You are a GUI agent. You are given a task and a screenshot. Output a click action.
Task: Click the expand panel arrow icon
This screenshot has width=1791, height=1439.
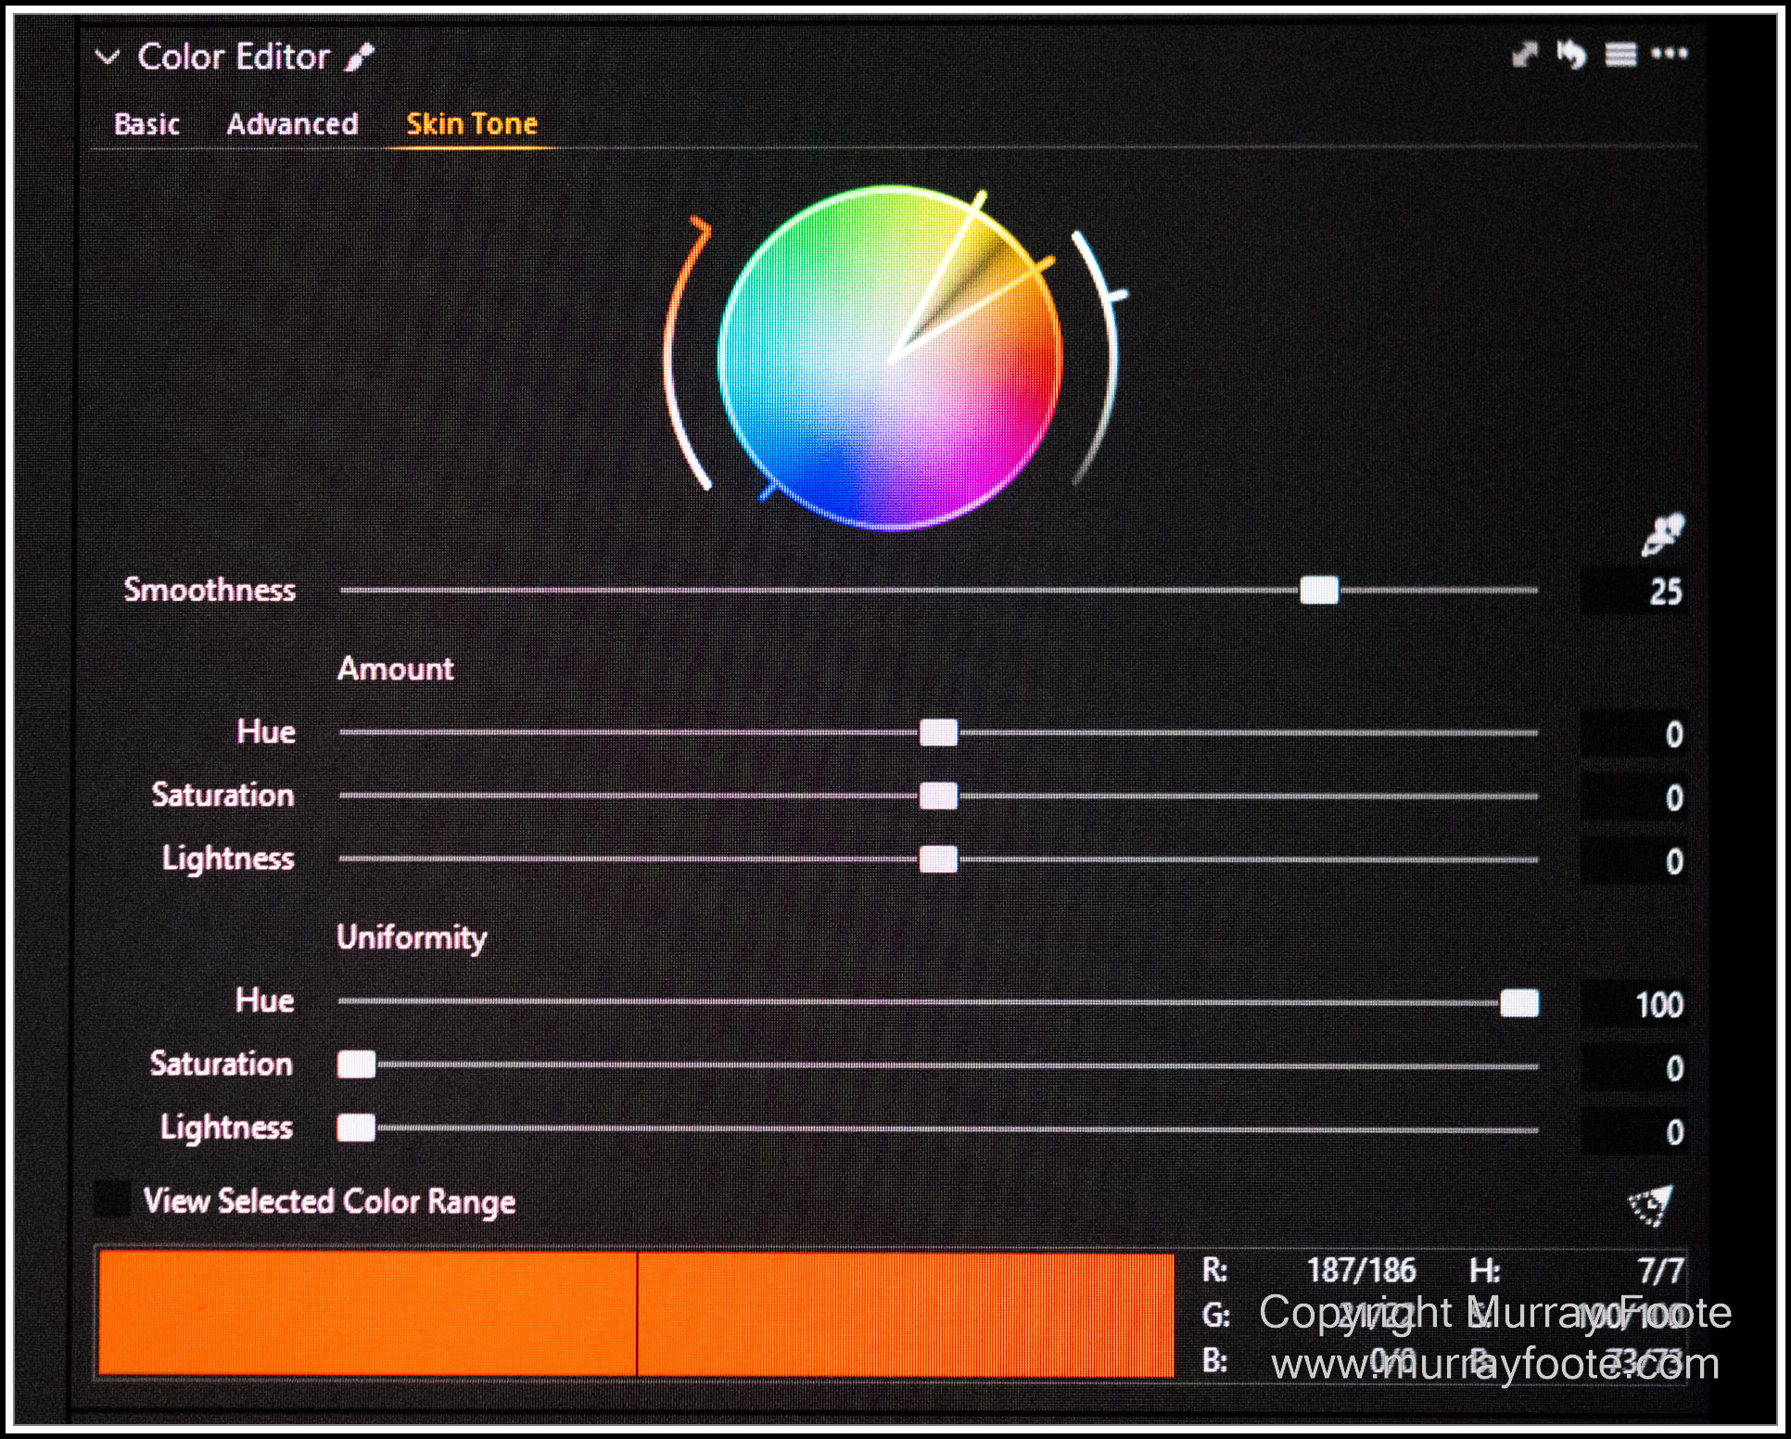pyautogui.click(x=1524, y=55)
